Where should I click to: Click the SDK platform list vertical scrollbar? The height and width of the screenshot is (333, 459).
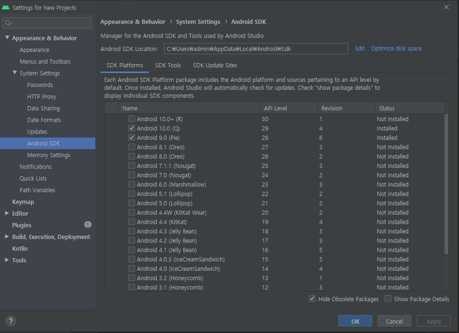coord(446,184)
